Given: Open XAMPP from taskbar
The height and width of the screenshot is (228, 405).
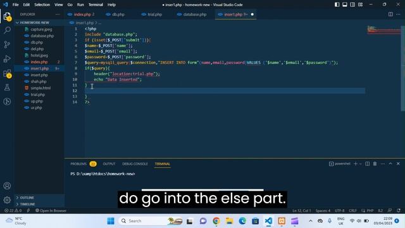Looking at the screenshot, I should pyautogui.click(x=282, y=221).
